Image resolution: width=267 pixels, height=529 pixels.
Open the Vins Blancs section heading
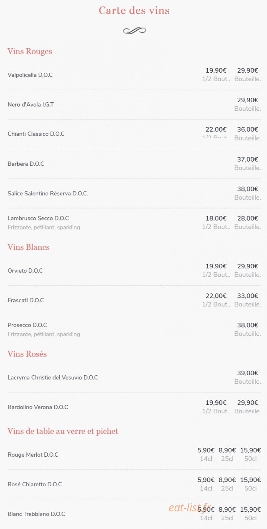tap(29, 247)
